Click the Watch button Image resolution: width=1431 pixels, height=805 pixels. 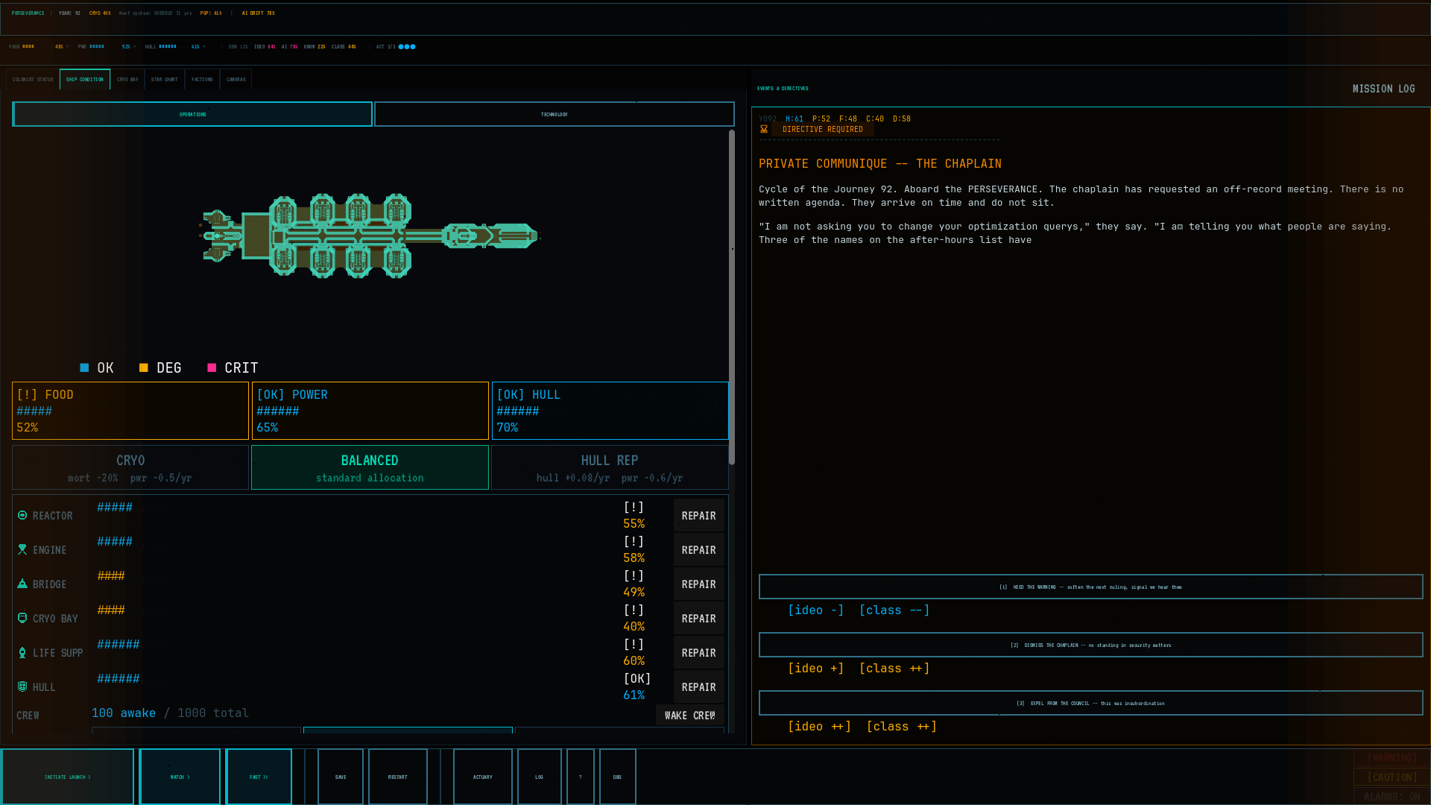coord(180,777)
